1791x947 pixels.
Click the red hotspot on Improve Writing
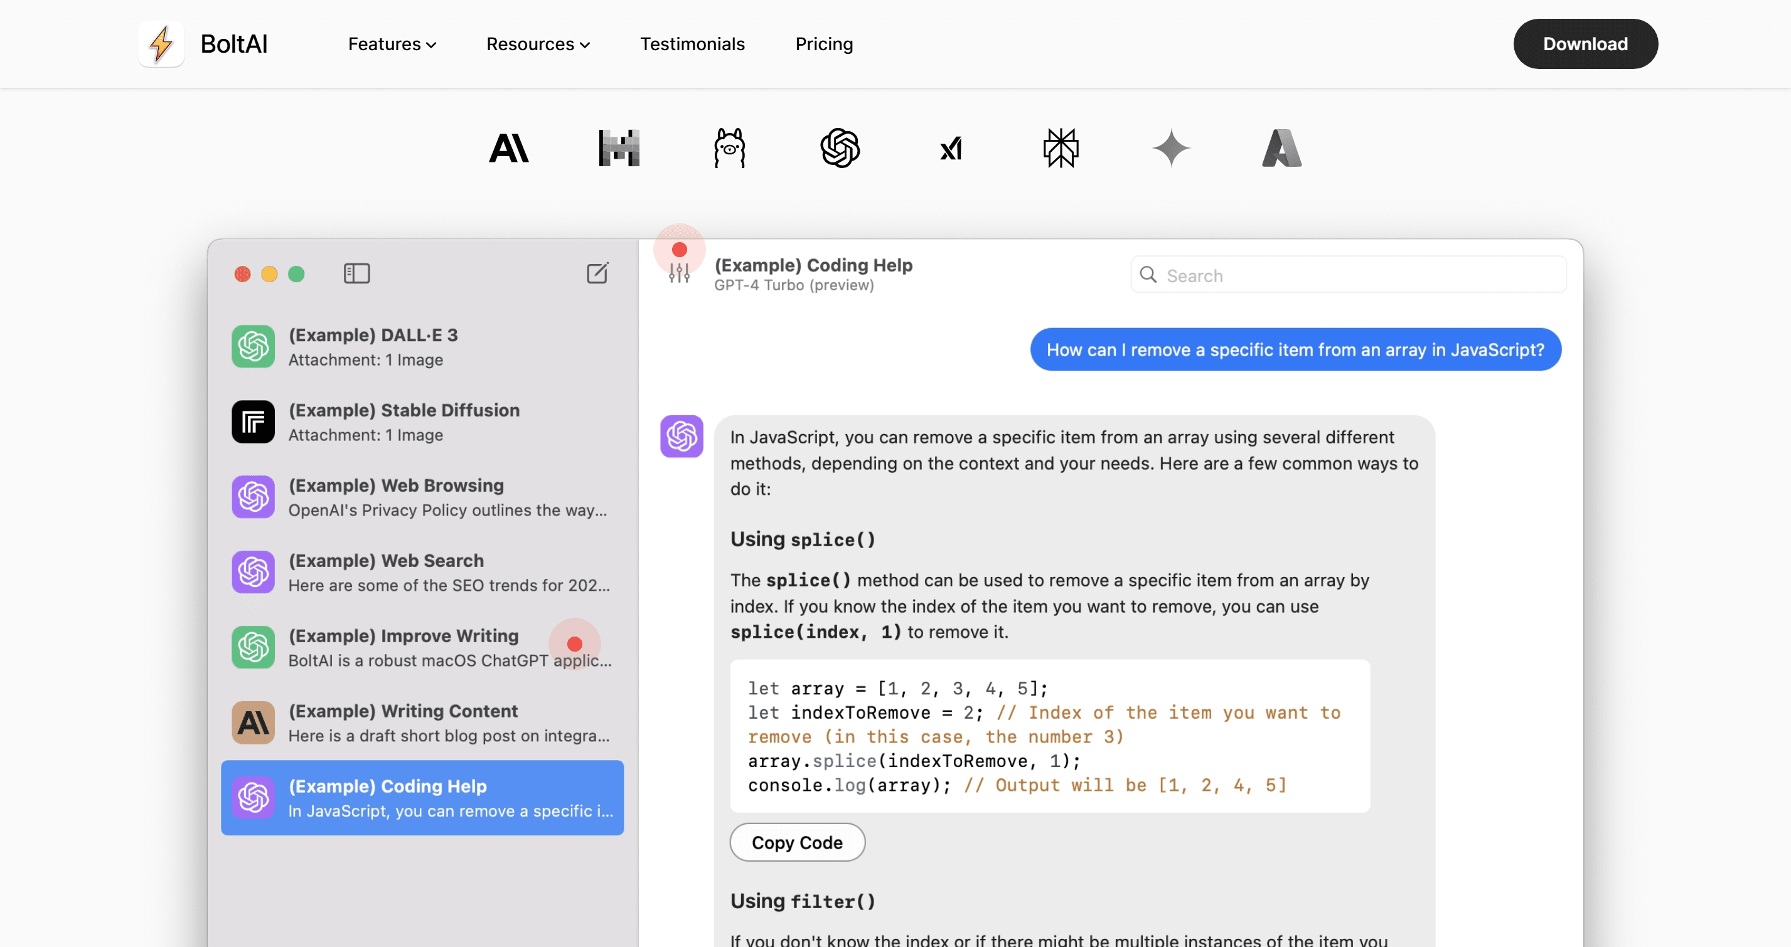pyautogui.click(x=574, y=644)
